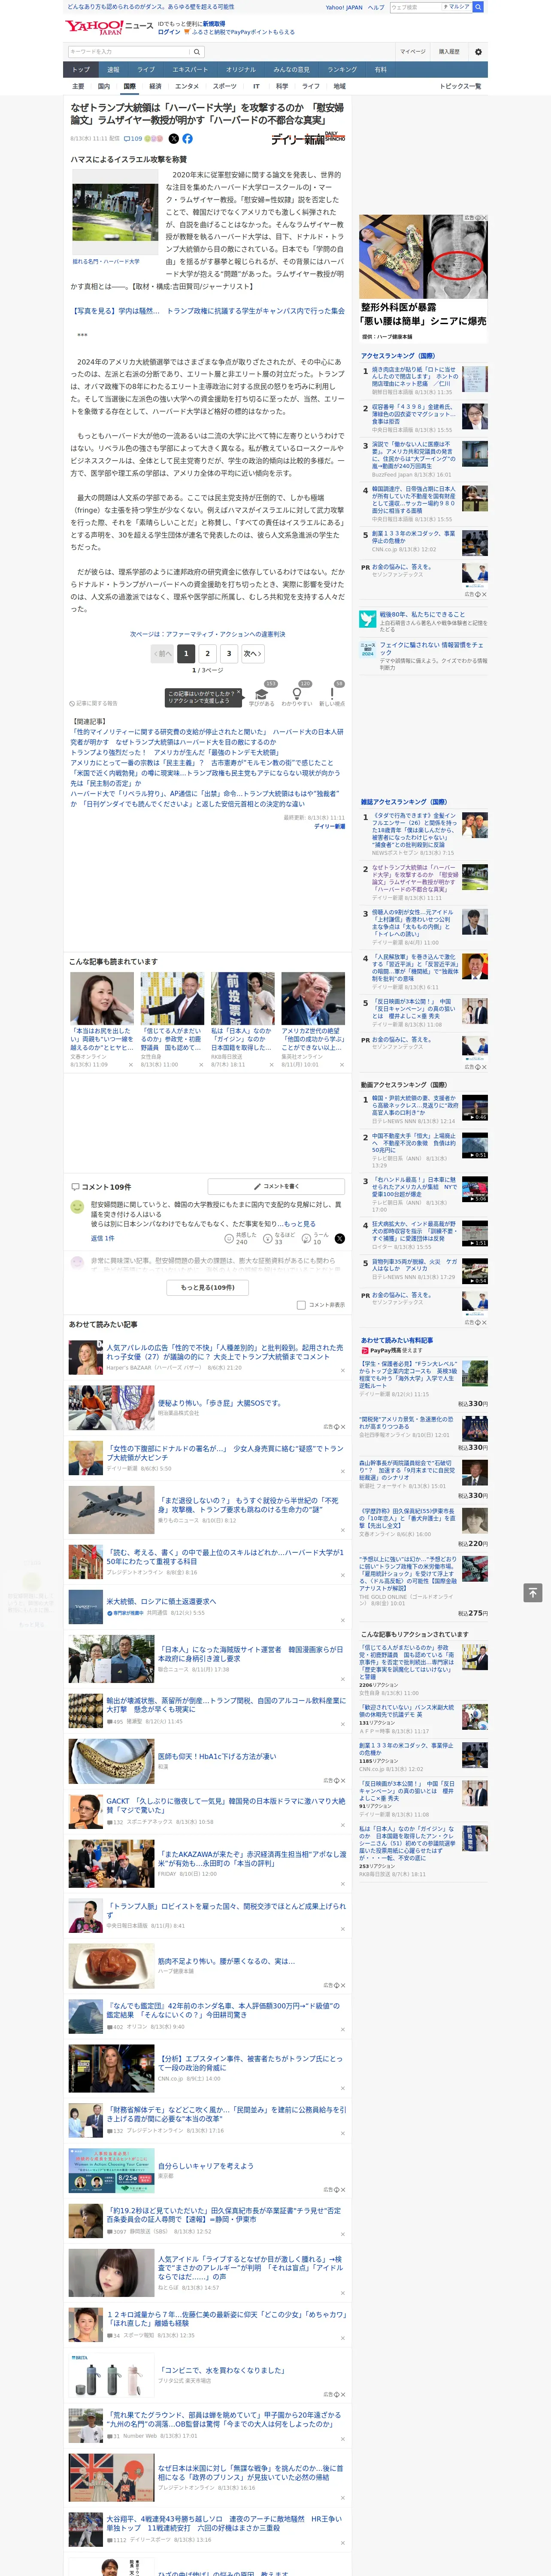Open the マイページ link
This screenshot has width=551, height=2576.
pyautogui.click(x=413, y=52)
